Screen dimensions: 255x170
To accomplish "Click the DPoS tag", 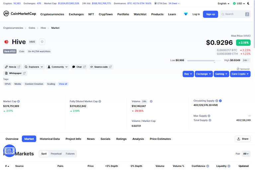I will tap(8, 84).
